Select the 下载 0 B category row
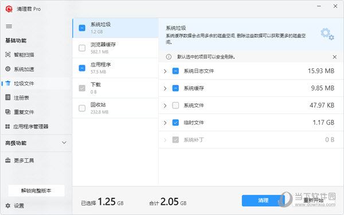The height and width of the screenshot is (215, 344). click(x=115, y=88)
